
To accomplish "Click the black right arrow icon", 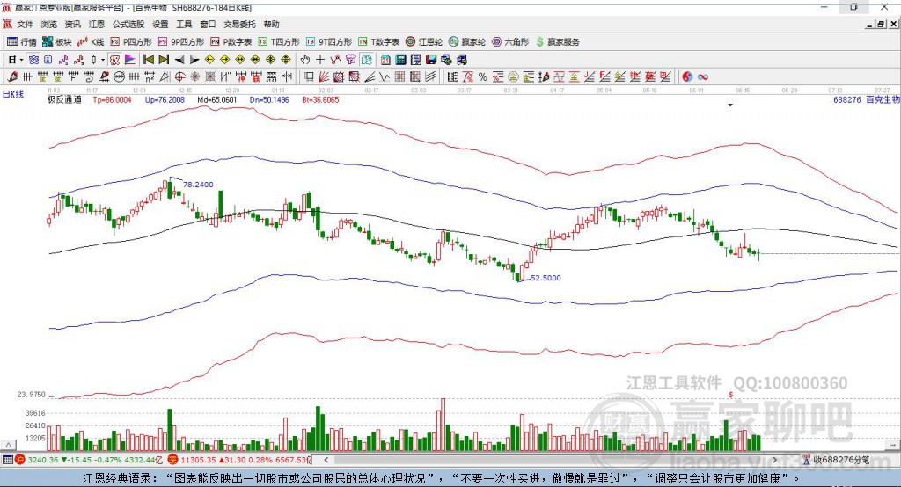I will tap(194, 60).
